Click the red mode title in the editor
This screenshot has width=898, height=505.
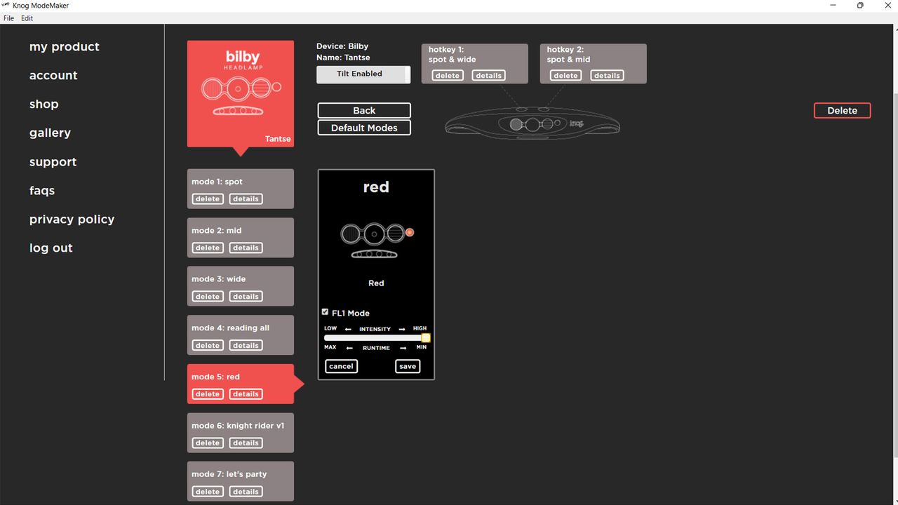click(x=376, y=187)
